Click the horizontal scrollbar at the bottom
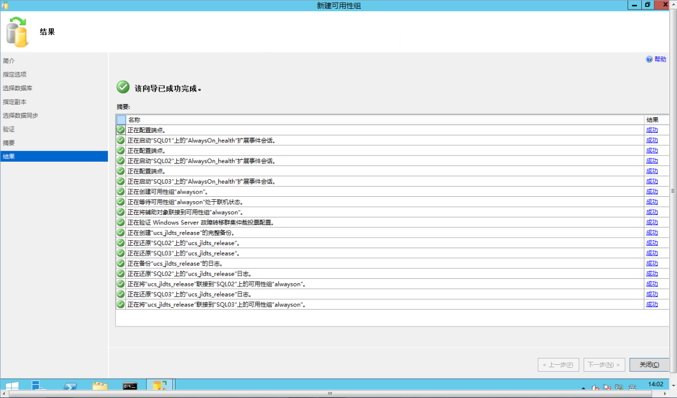Screen dimensions: 677x398 click(330, 394)
